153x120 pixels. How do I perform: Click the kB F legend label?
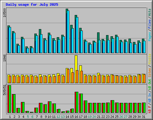click(x=150, y=109)
